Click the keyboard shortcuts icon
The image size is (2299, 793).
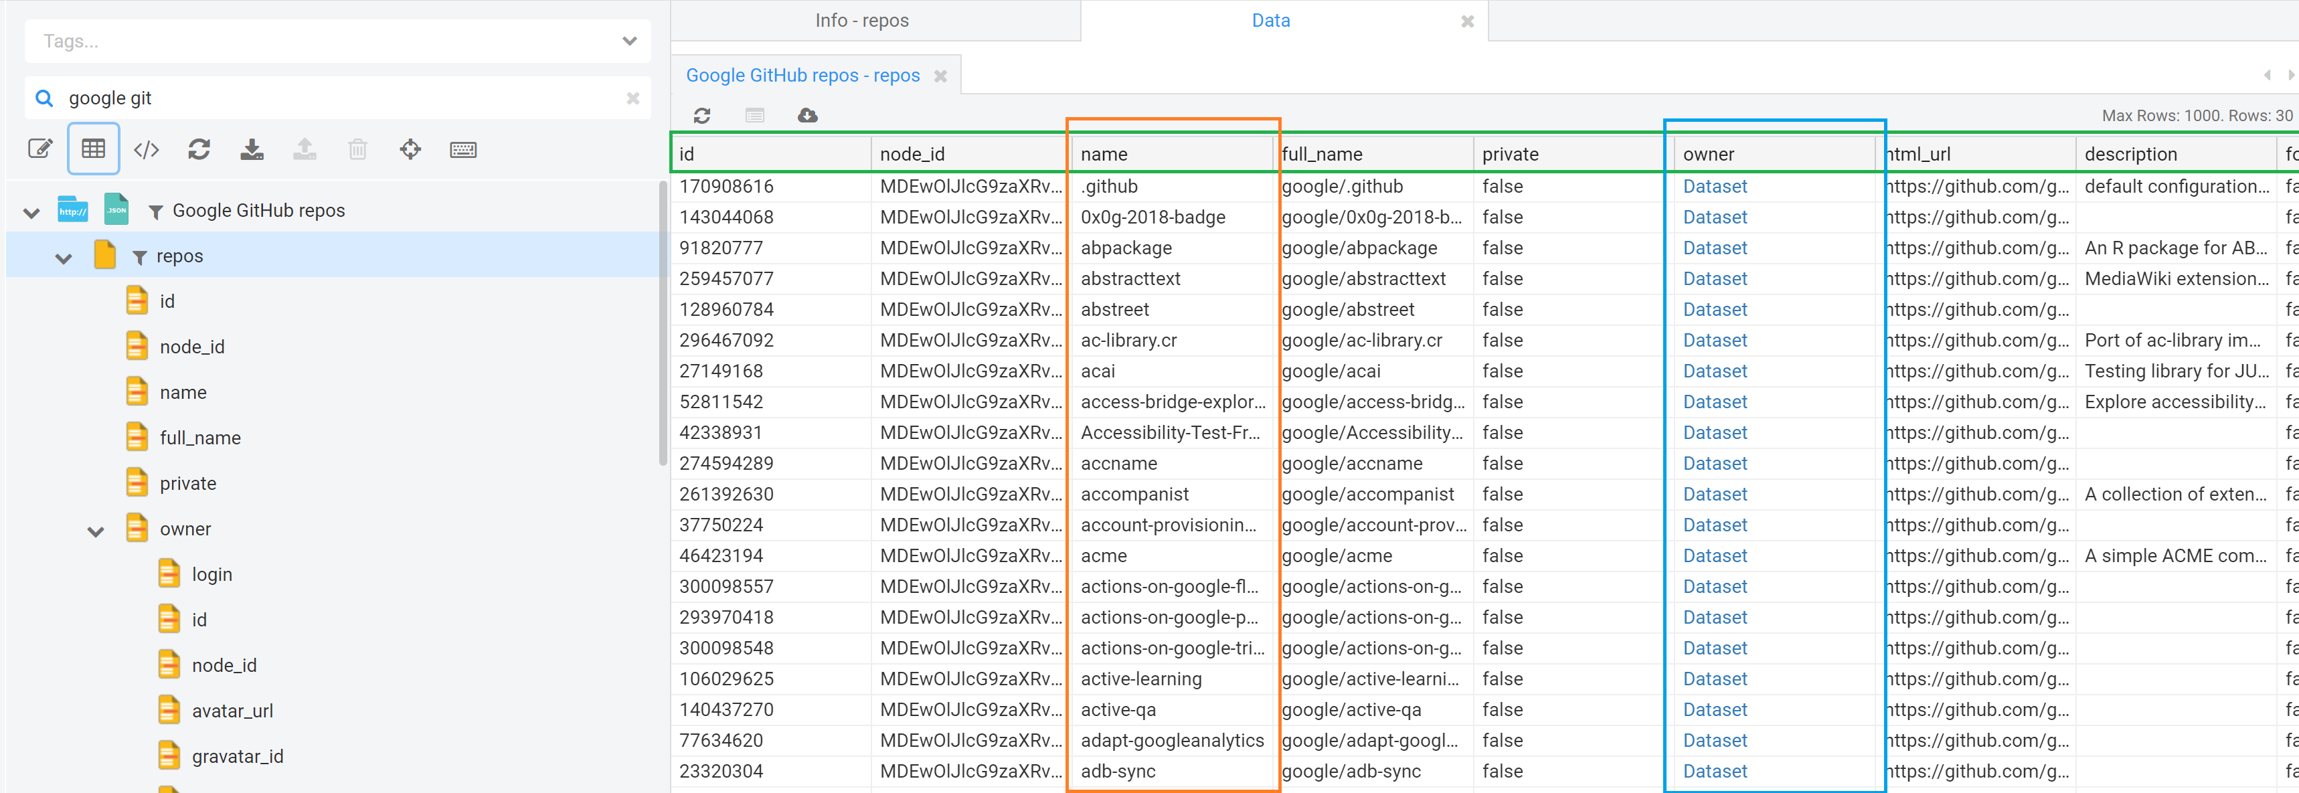462,149
